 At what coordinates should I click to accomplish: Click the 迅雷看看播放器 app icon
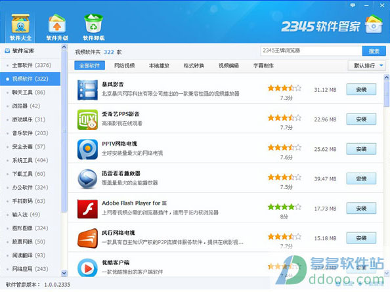point(87,179)
